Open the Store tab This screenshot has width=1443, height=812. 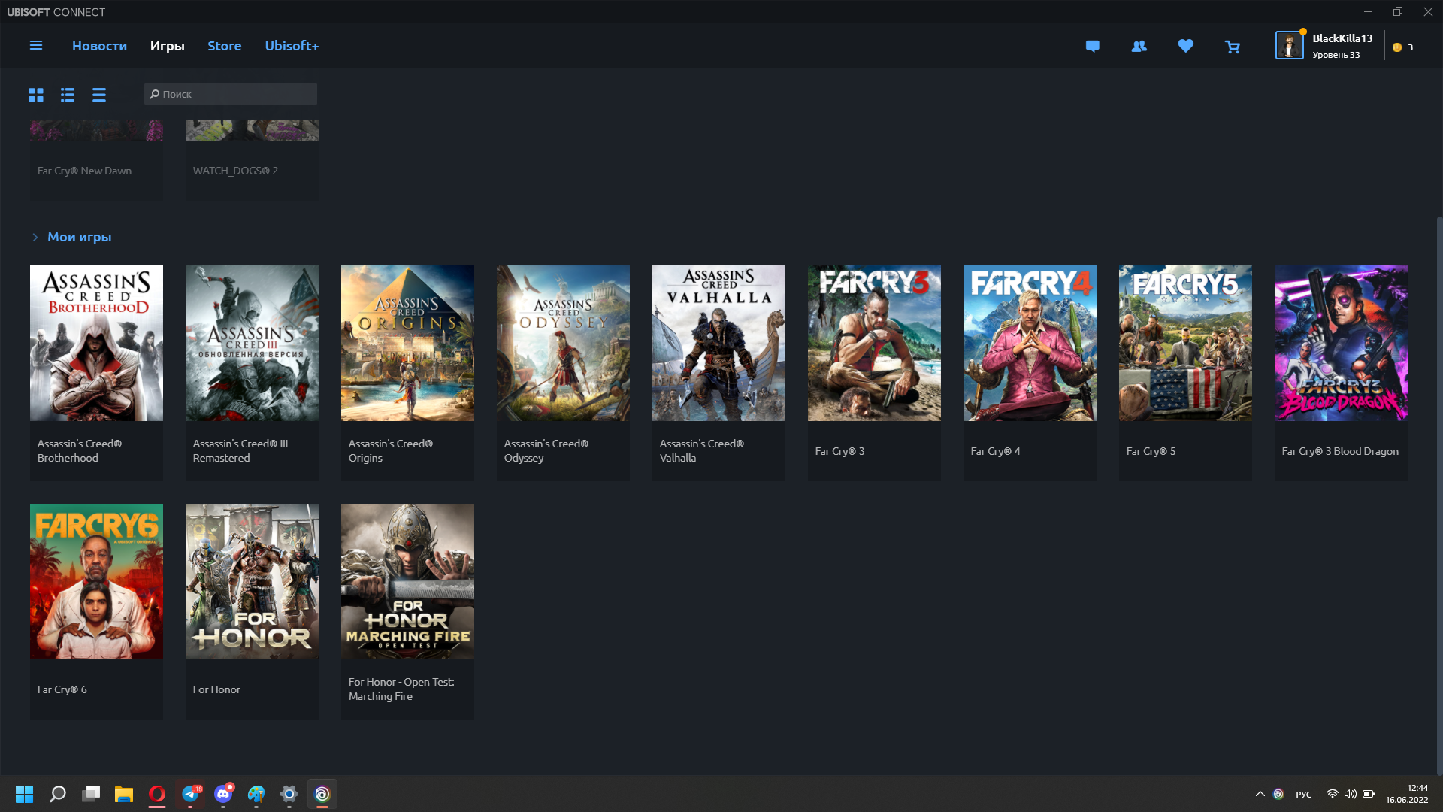click(x=224, y=46)
